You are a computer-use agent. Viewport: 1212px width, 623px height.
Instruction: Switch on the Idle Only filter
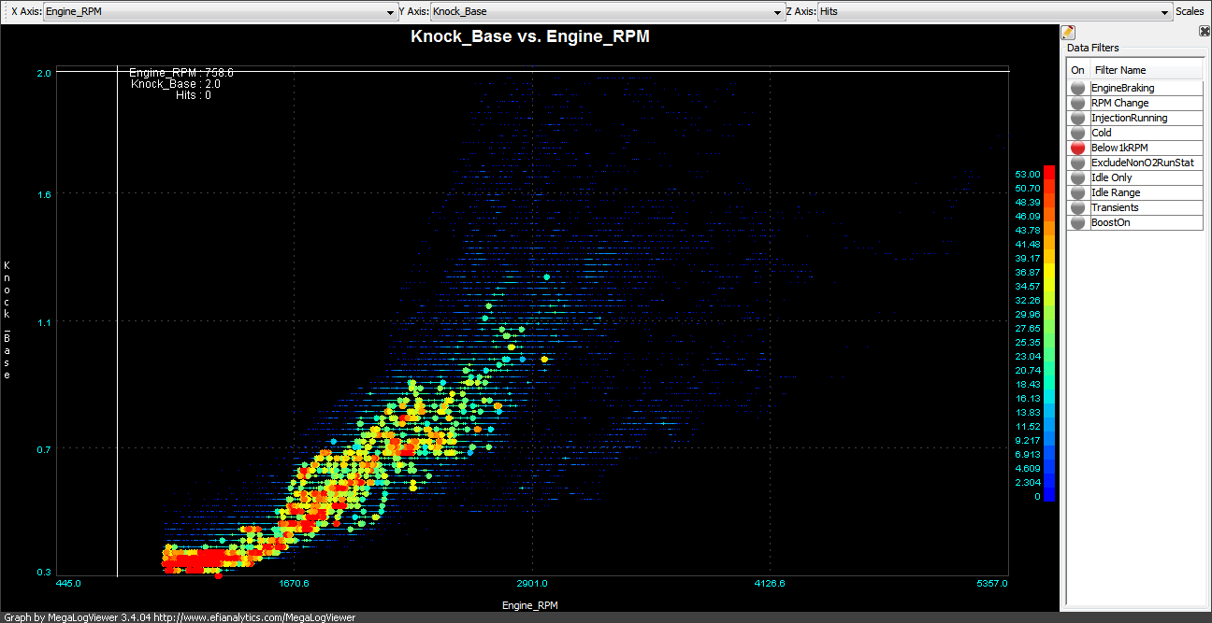[1078, 177]
